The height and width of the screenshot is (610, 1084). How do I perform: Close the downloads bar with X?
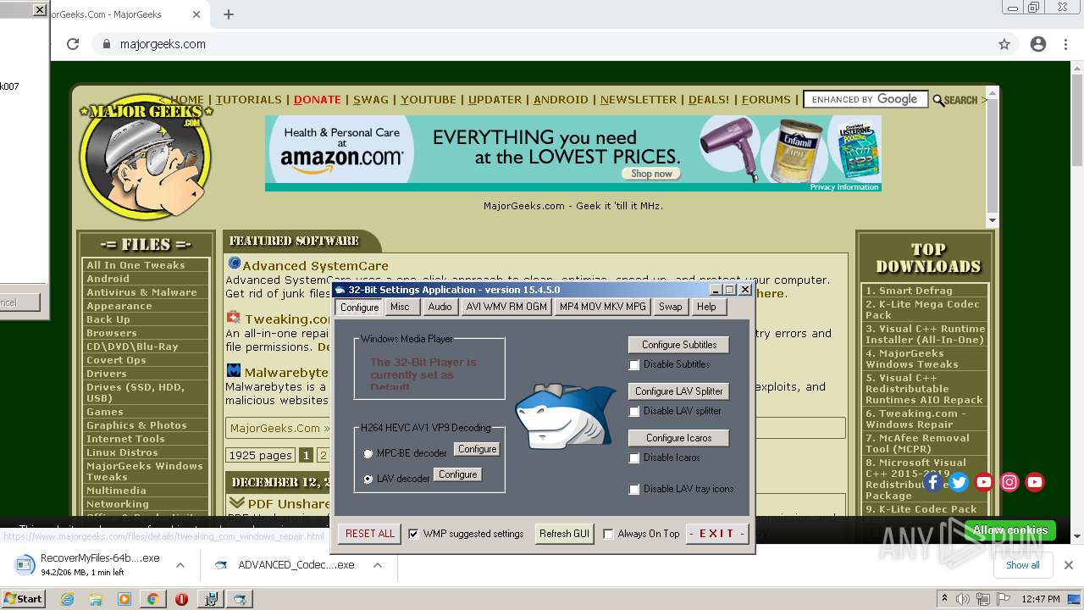(x=1068, y=565)
